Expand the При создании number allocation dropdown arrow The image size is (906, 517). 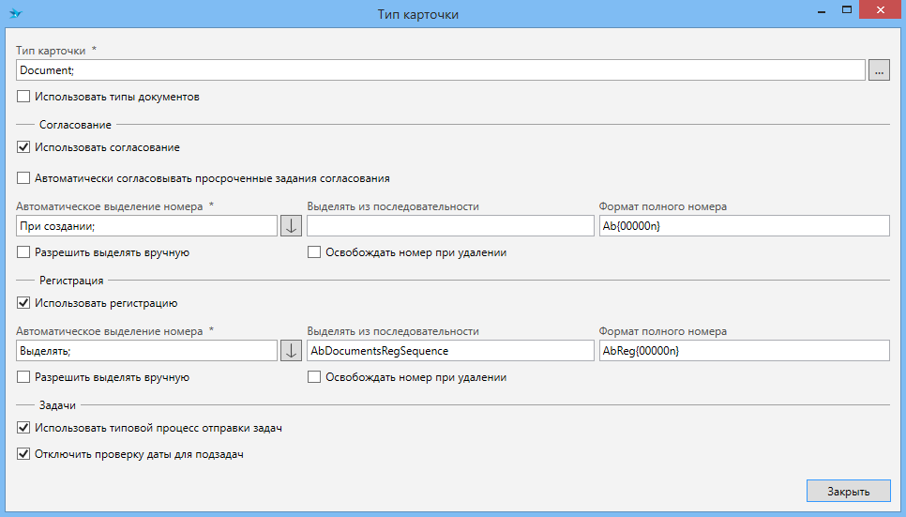pos(291,226)
